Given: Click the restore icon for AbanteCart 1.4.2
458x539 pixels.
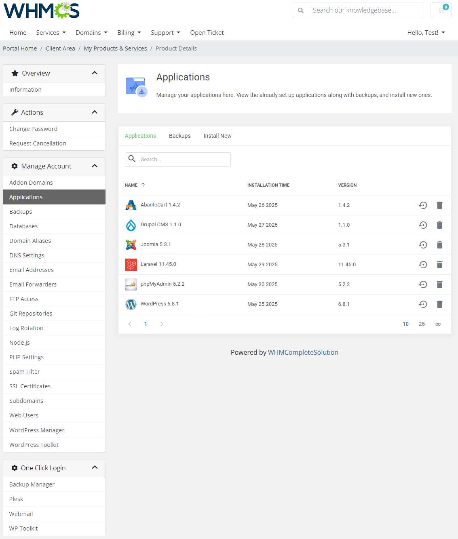Looking at the screenshot, I should tap(423, 205).
